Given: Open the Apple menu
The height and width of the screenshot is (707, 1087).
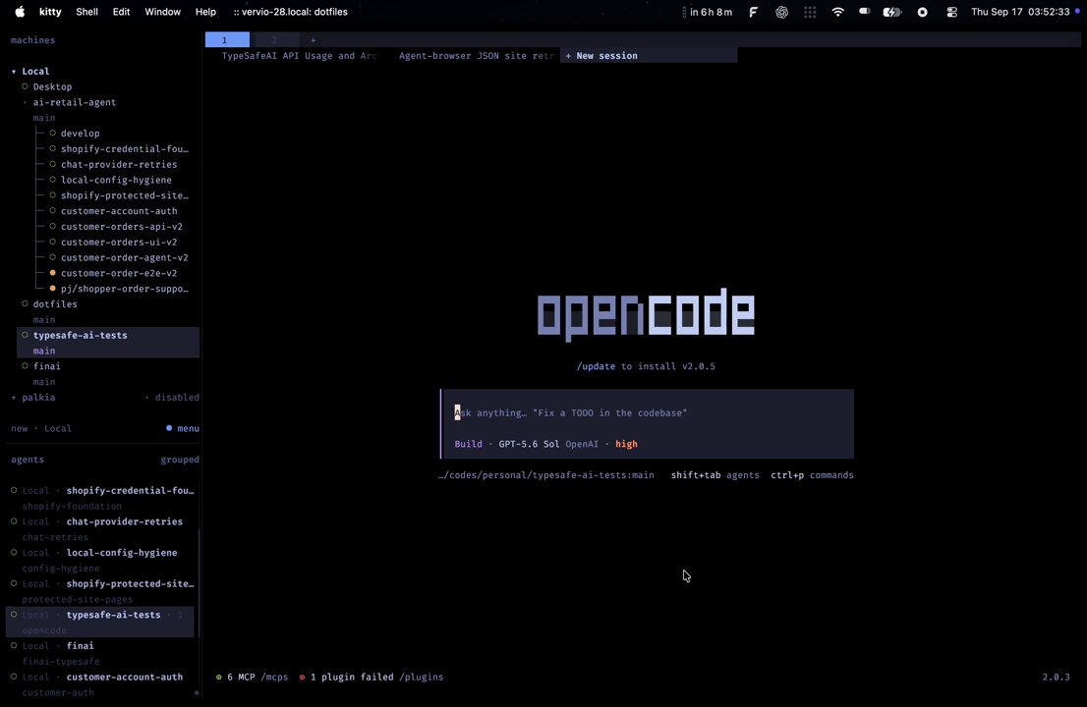Looking at the screenshot, I should coord(20,12).
